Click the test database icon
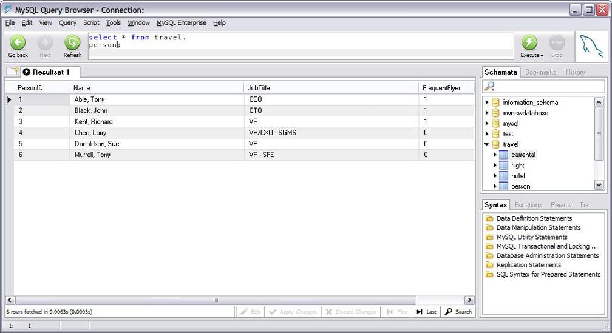This screenshot has height=333, width=612. (495, 133)
